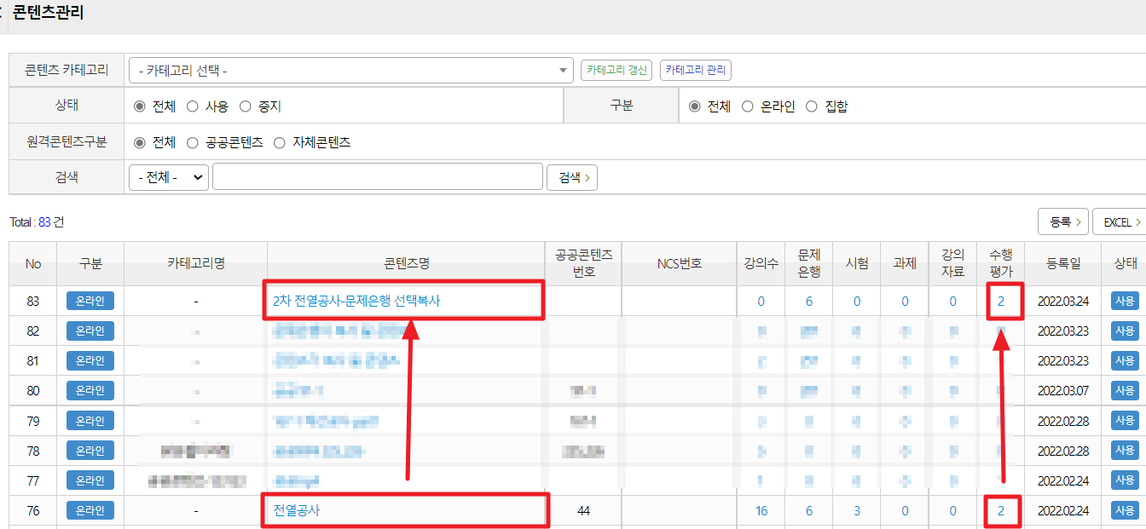The image size is (1146, 529).
Task: Click the 카테고리 갱신 button
Action: (x=616, y=71)
